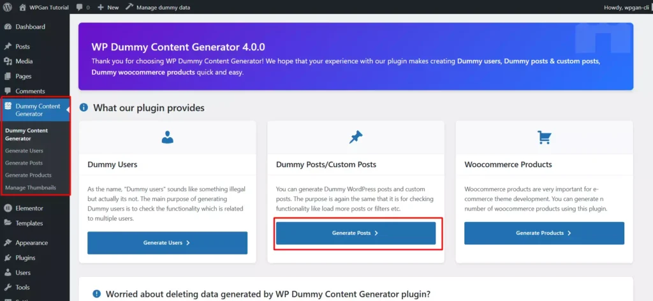Viewport: 653px width, 301px height.
Task: Click the plus New icon in admin bar
Action: pos(100,7)
